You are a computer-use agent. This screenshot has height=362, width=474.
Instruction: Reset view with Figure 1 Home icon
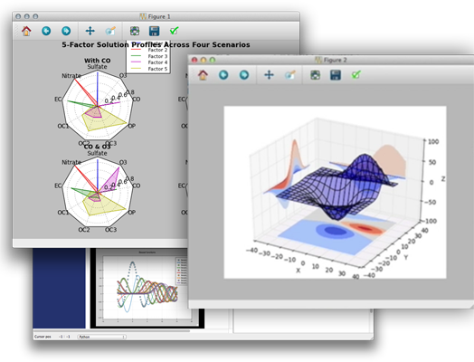[26, 31]
